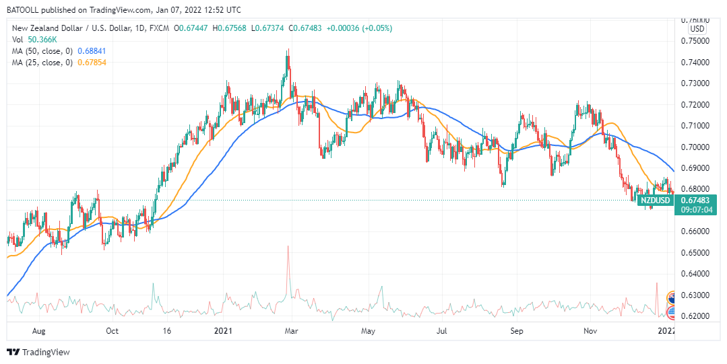Image resolution: width=727 pixels, height=364 pixels.
Task: Select the Vol indicator legend
Action: pos(18,40)
